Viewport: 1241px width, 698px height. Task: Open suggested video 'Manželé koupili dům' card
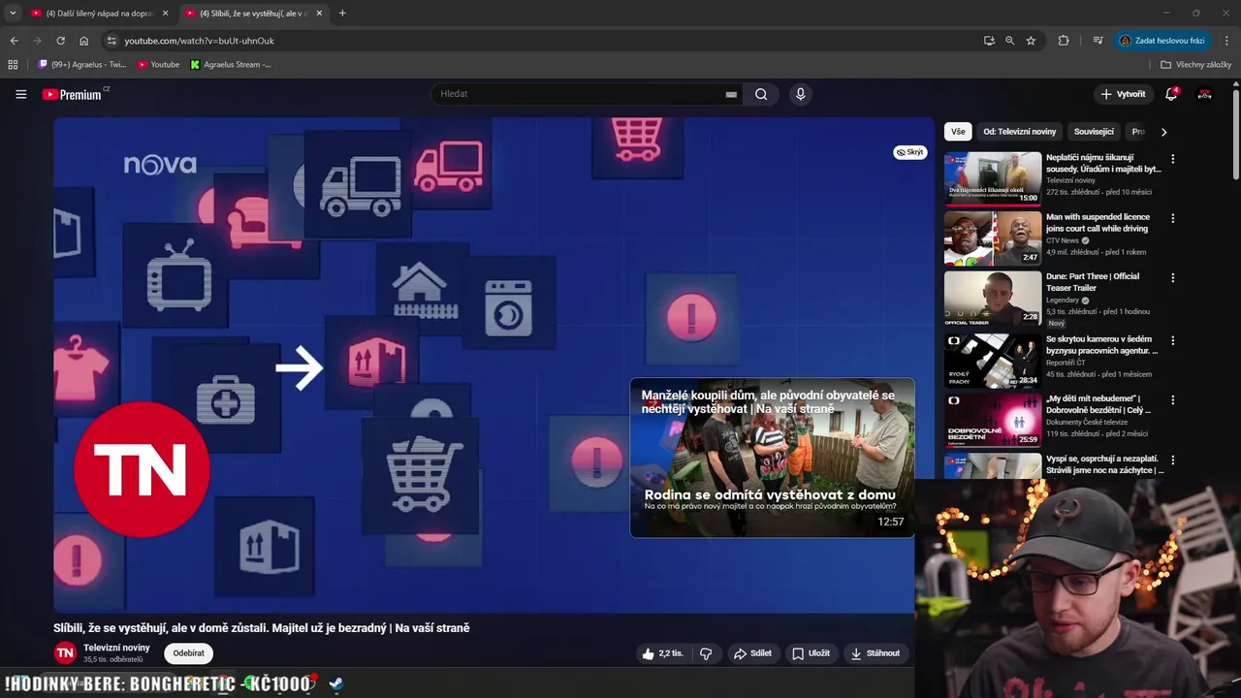[772, 458]
